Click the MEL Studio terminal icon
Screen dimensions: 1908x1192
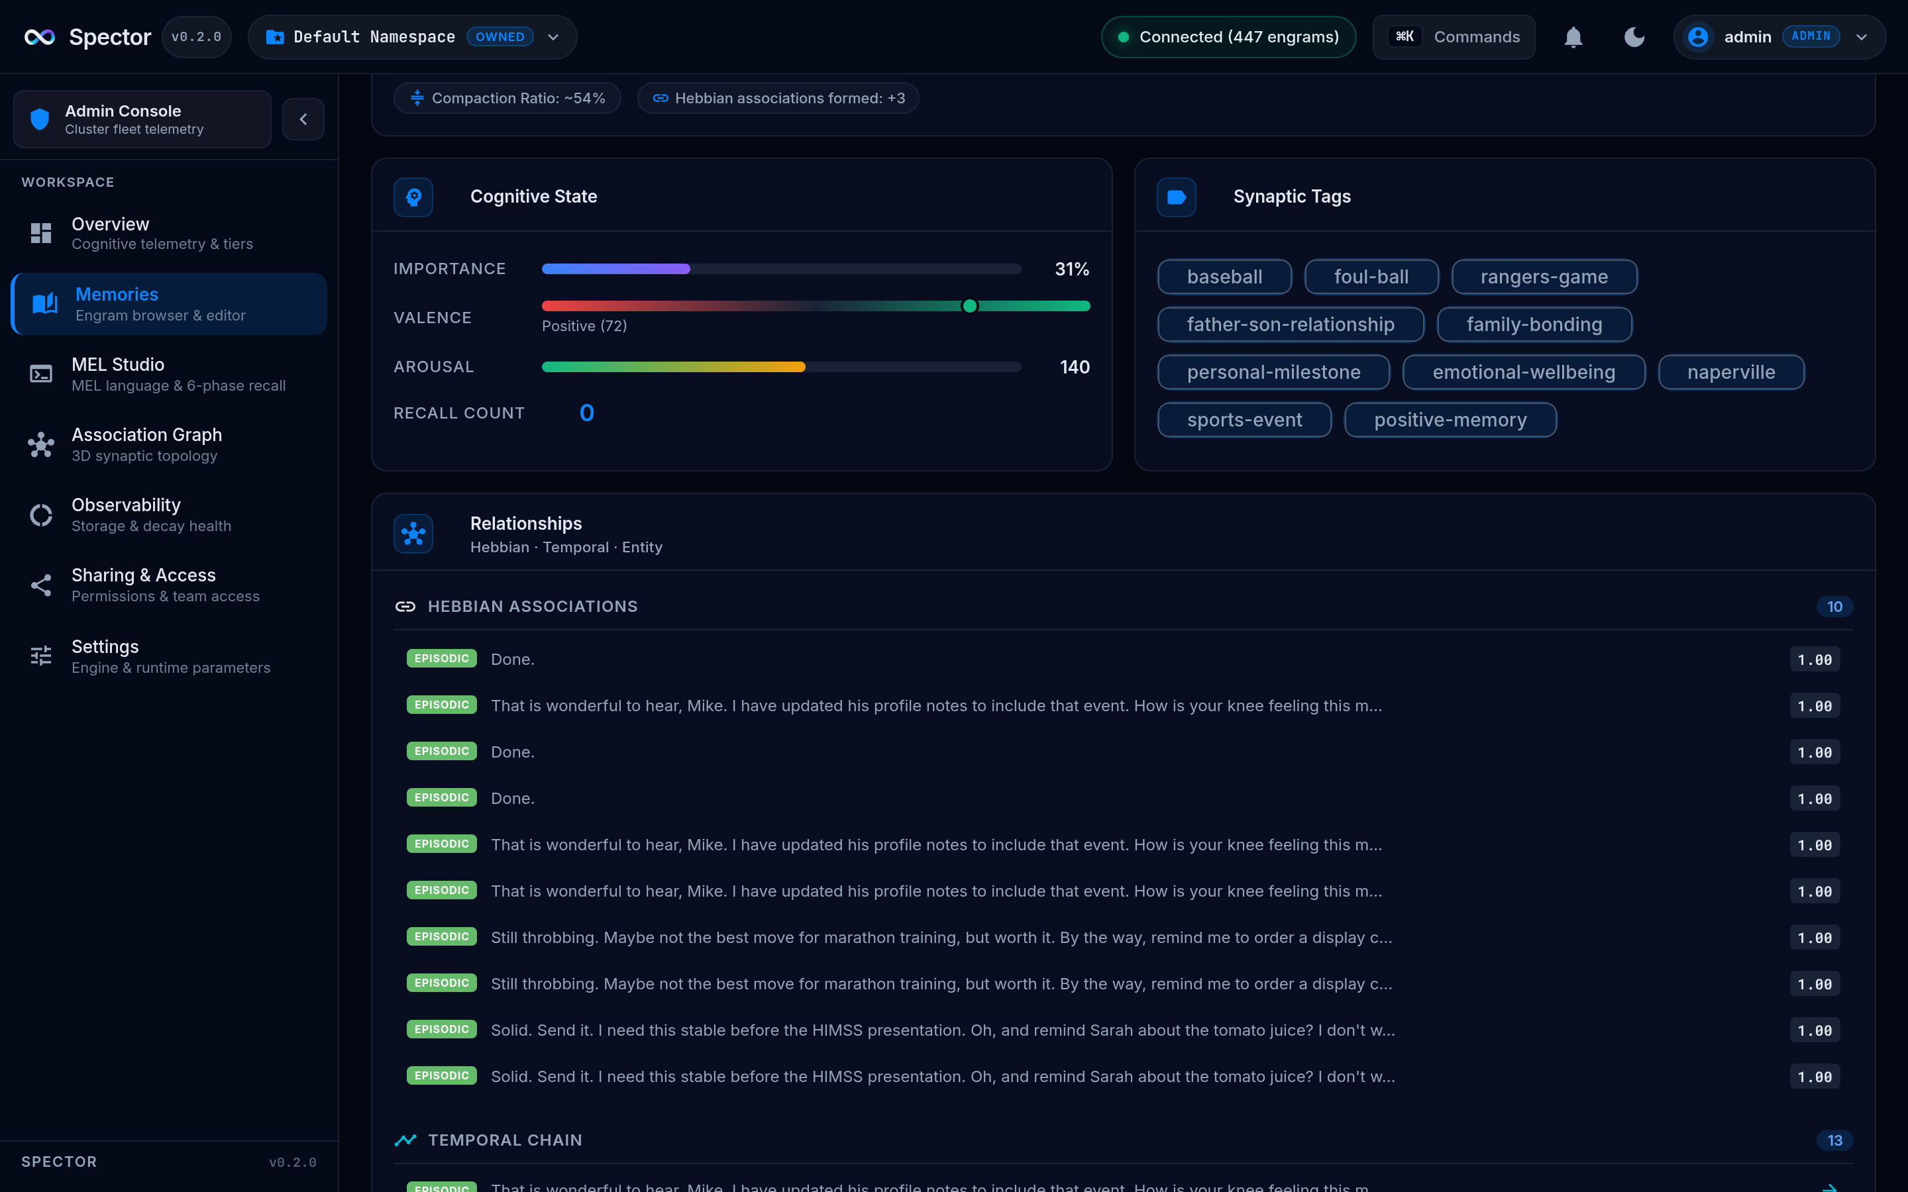click(41, 373)
